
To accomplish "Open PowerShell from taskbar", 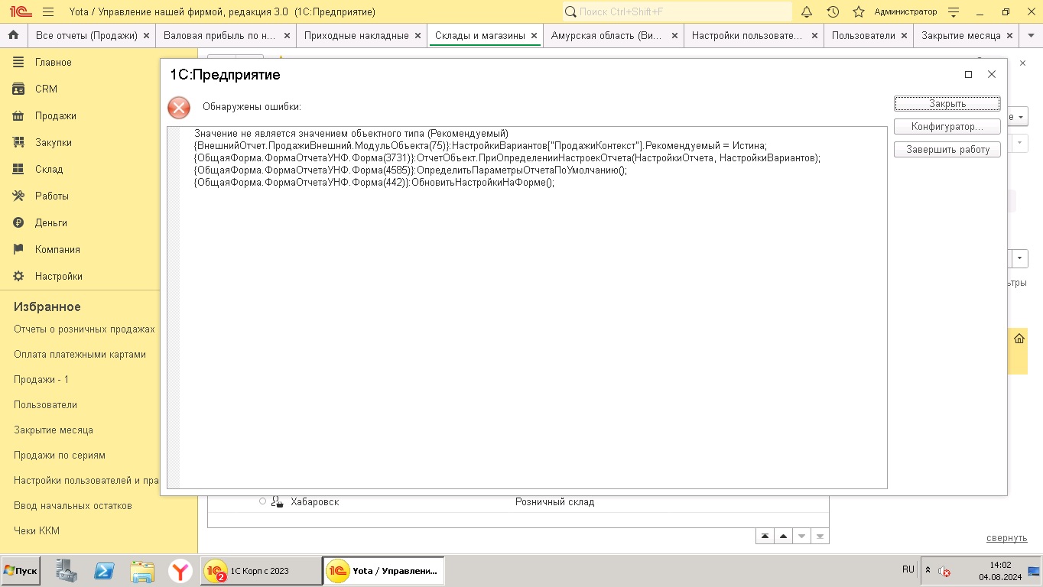I will [105, 571].
